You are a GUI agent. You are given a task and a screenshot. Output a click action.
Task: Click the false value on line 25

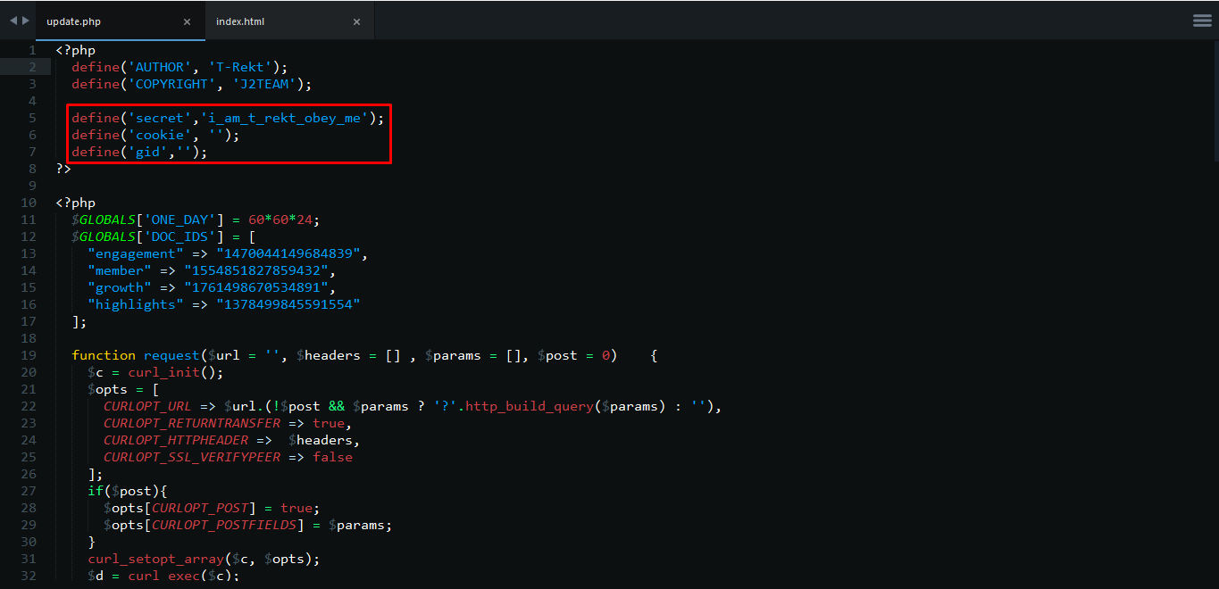click(x=333, y=458)
